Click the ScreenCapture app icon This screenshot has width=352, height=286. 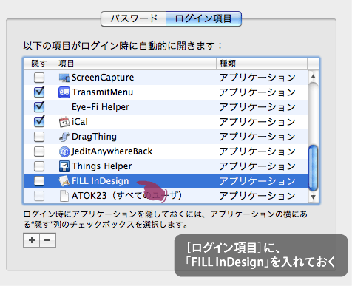[64, 78]
